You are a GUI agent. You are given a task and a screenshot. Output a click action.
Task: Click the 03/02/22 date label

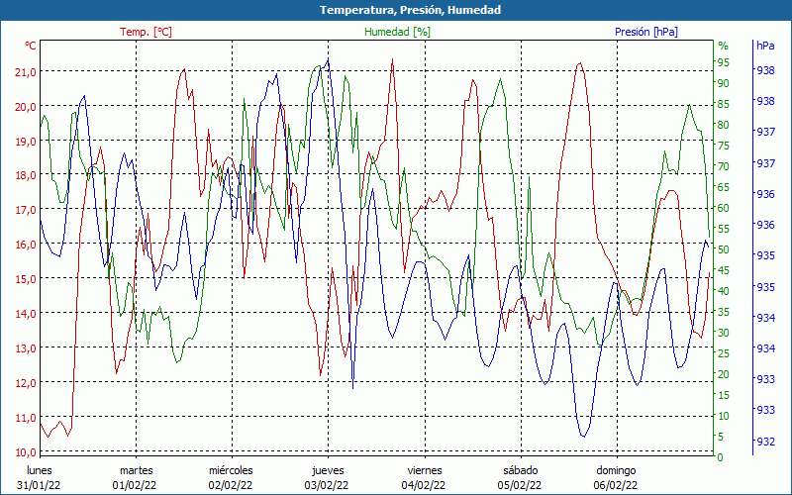tap(327, 485)
